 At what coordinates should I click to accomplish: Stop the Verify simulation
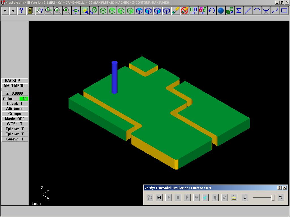[x=178, y=198]
